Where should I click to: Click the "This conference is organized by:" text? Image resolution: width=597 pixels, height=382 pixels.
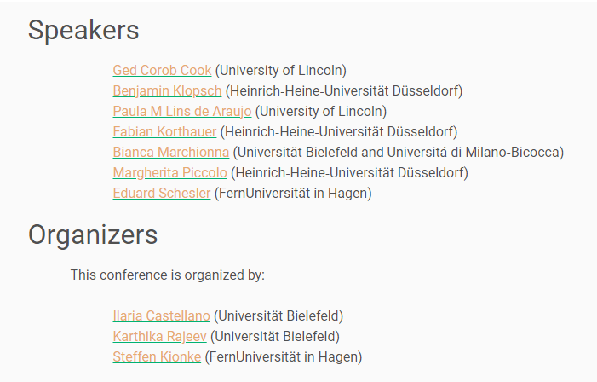[x=168, y=275]
